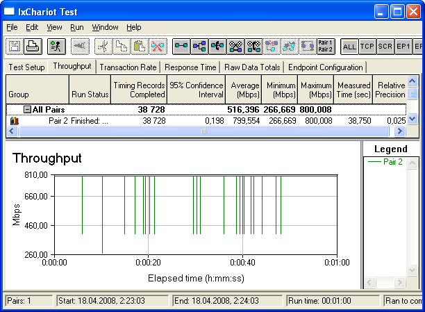This screenshot has height=312, width=425.
Task: Click the table scroll left arrow
Action: pos(12,131)
